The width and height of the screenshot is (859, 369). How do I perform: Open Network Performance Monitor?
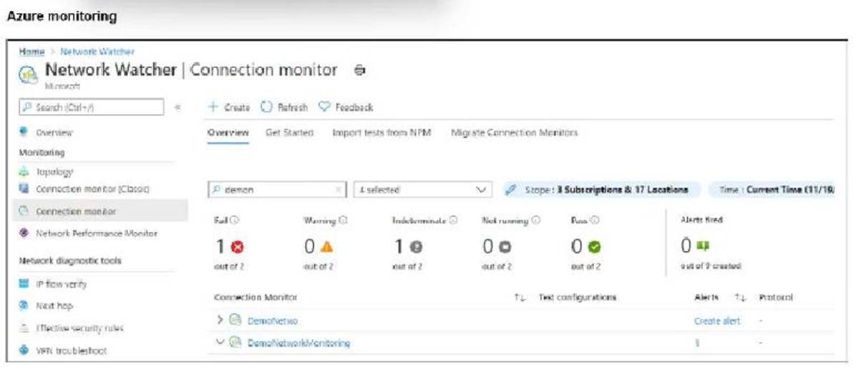[x=96, y=234]
